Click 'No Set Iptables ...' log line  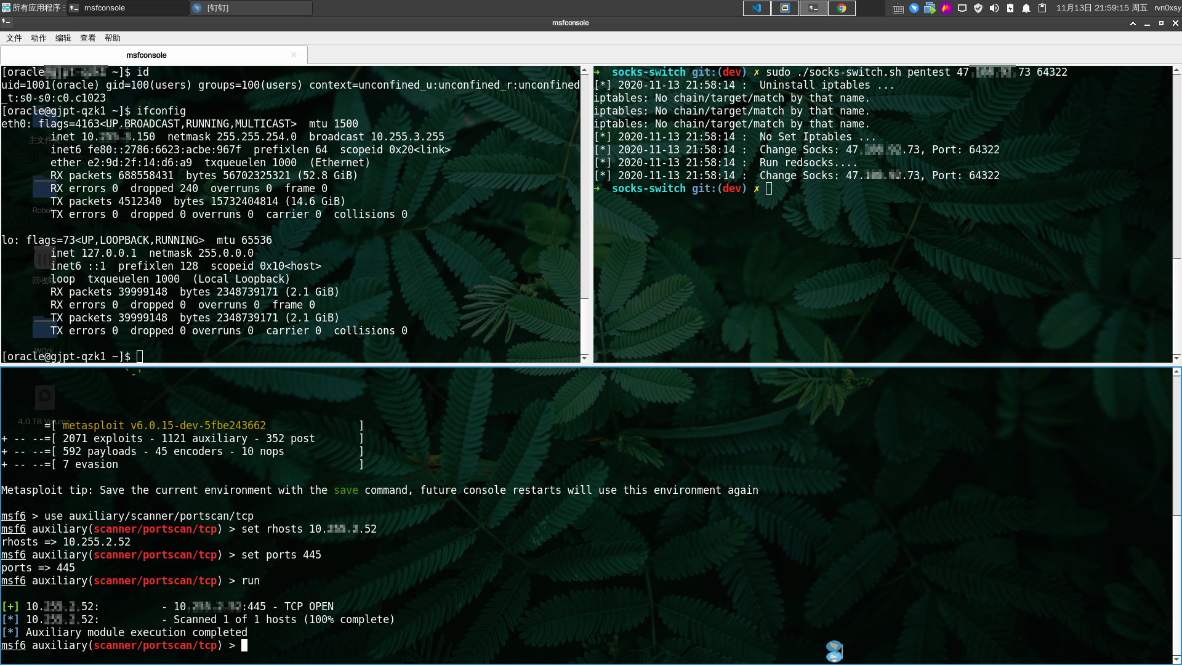pyautogui.click(x=818, y=137)
